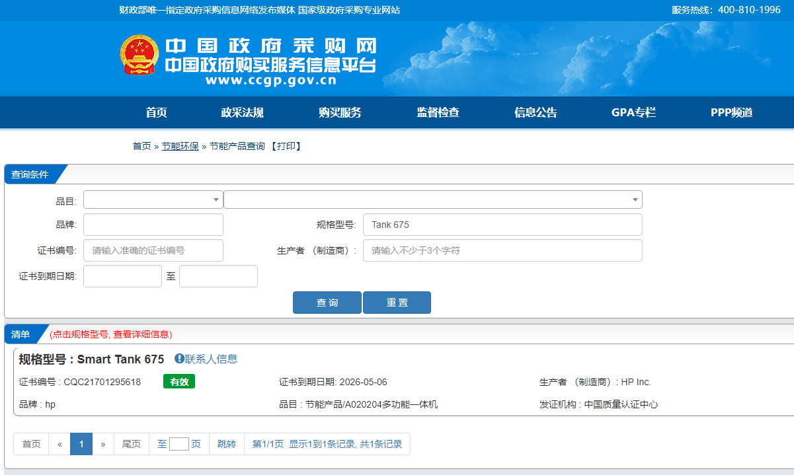Click the 尾页 last-page button
This screenshot has width=794, height=475.
[x=132, y=444]
